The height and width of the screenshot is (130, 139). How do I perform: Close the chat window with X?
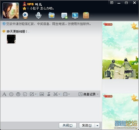point(134,3)
